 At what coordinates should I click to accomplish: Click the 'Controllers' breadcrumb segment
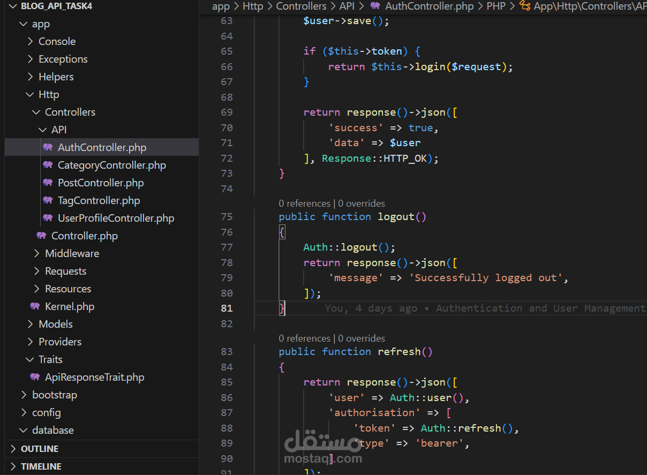click(x=301, y=6)
